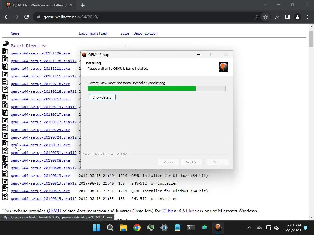Open qemu-w64-setup-20190724.sha512 link
The image size is (314, 235).
(x=44, y=137)
